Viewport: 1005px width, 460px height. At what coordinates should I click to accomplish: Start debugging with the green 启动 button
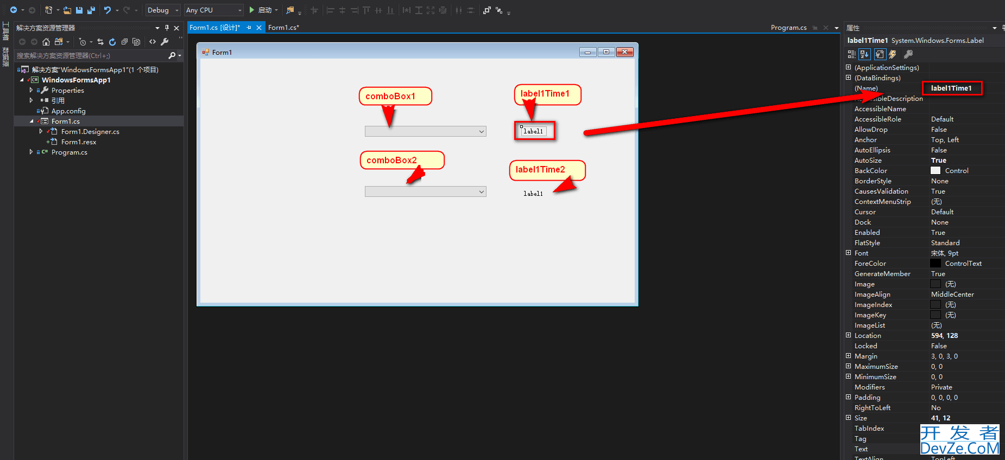[261, 10]
